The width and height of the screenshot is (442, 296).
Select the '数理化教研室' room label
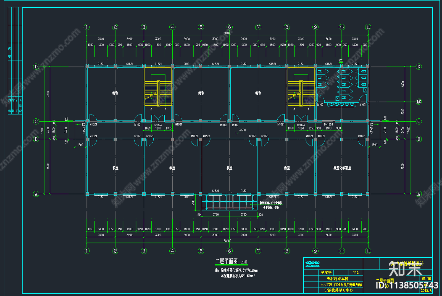click(342, 168)
